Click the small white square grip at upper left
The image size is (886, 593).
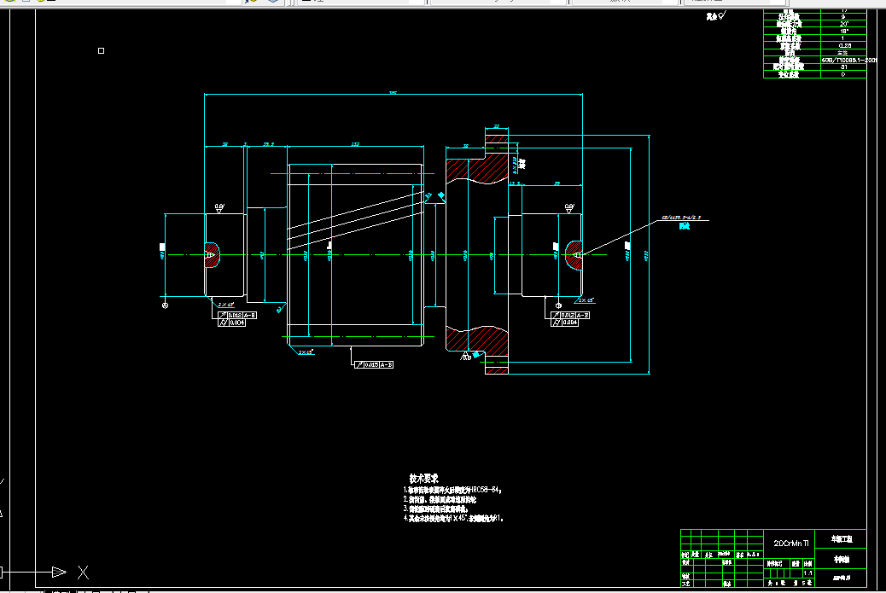(101, 51)
